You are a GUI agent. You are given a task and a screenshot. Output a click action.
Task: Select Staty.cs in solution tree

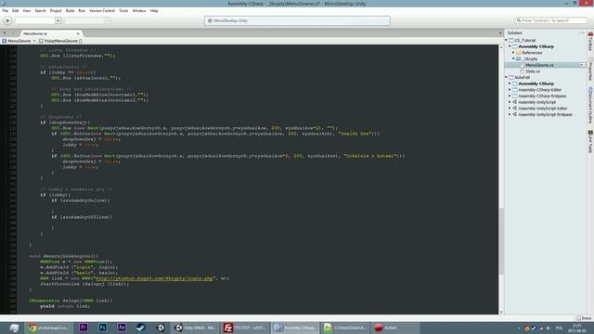(x=533, y=71)
